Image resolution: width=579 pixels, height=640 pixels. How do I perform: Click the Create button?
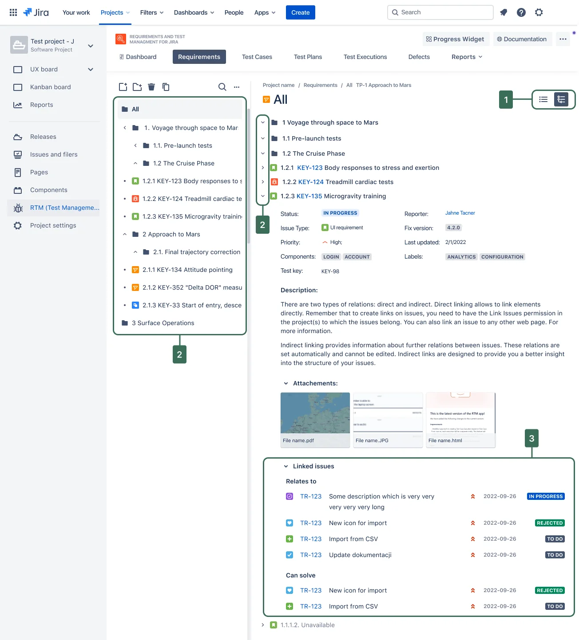click(301, 12)
